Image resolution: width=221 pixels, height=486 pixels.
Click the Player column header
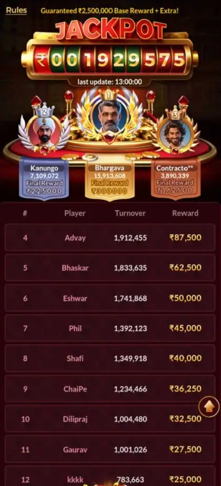coord(75,213)
